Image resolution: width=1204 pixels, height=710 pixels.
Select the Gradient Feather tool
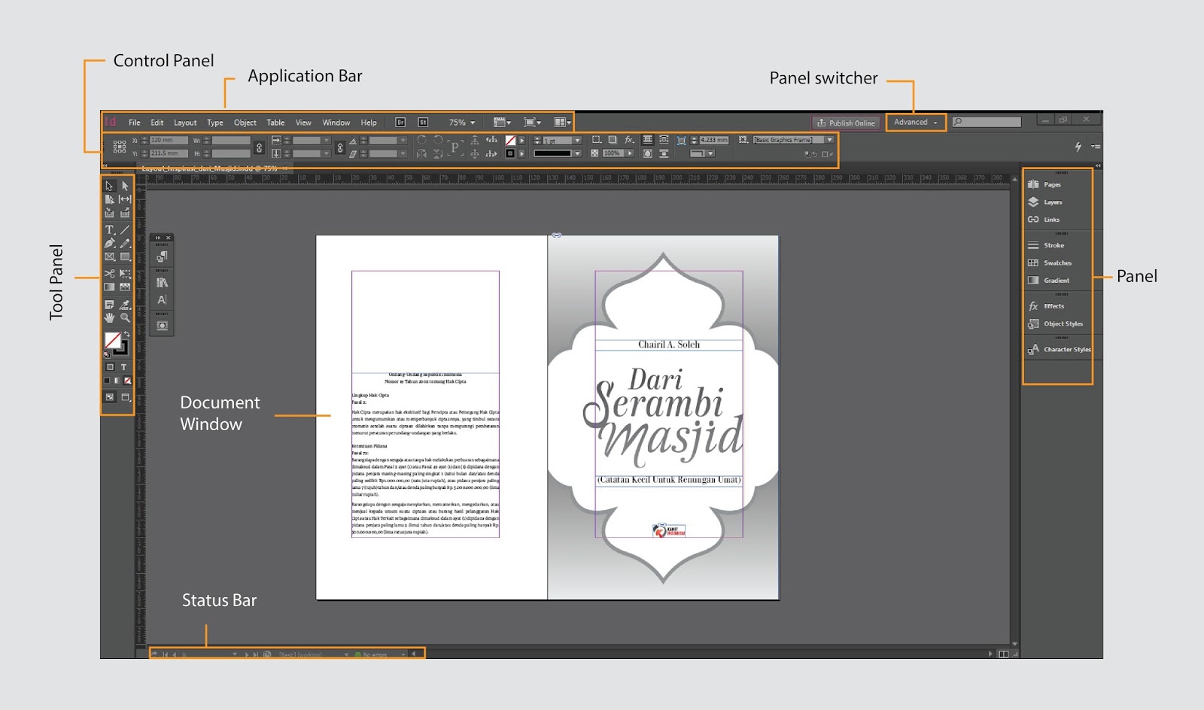pos(125,287)
